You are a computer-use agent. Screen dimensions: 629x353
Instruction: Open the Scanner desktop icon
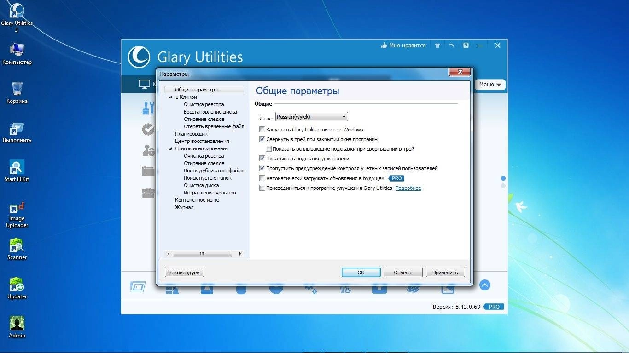(17, 249)
